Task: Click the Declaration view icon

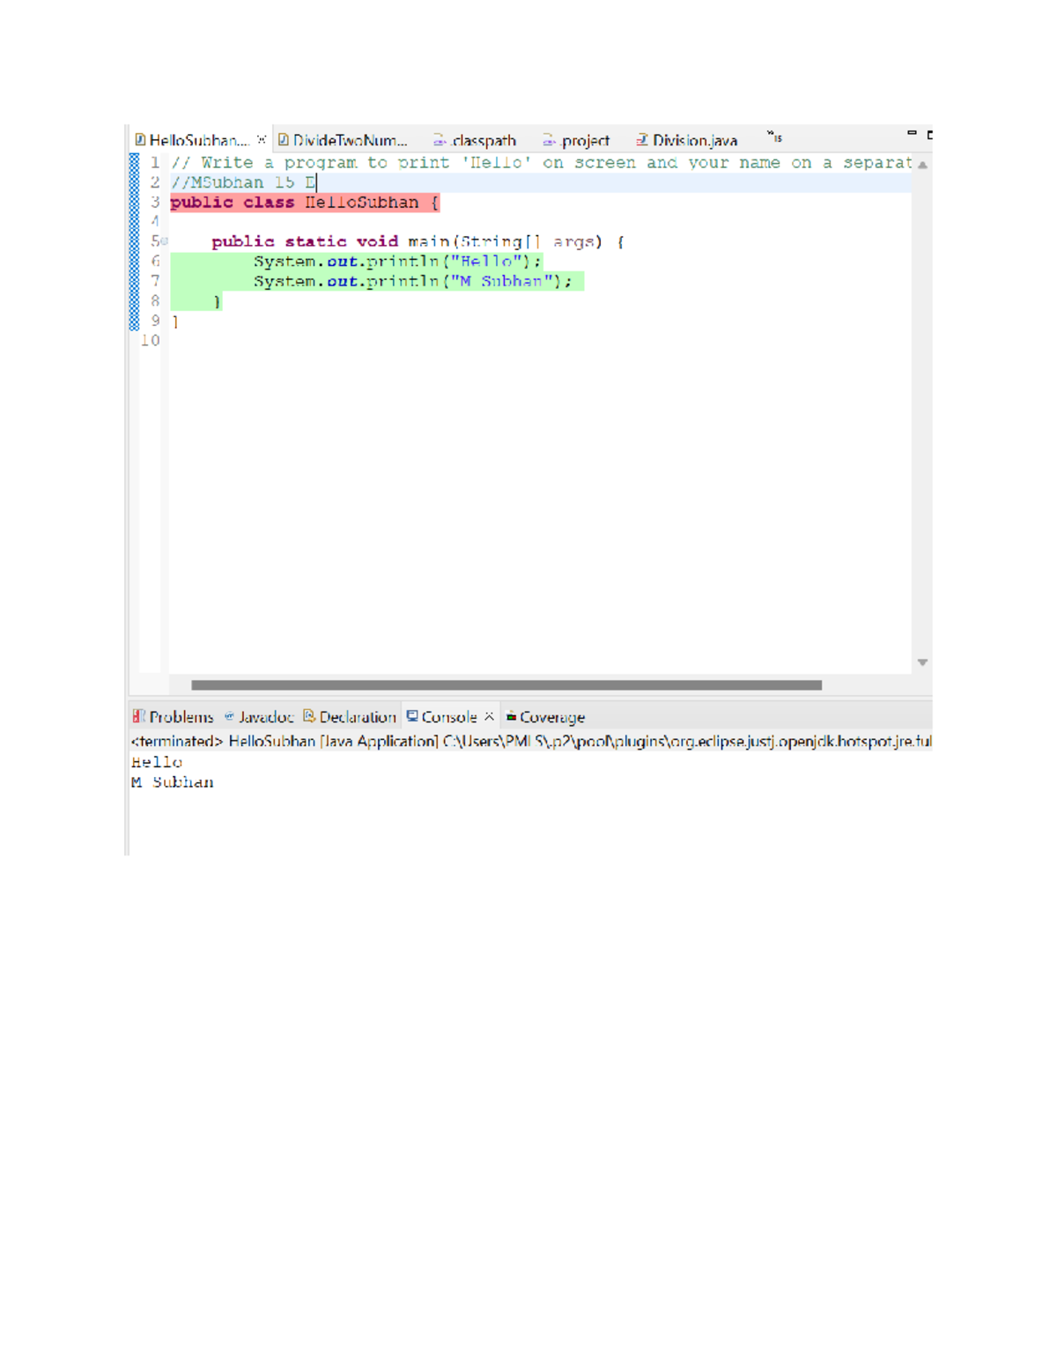Action: click(x=307, y=716)
